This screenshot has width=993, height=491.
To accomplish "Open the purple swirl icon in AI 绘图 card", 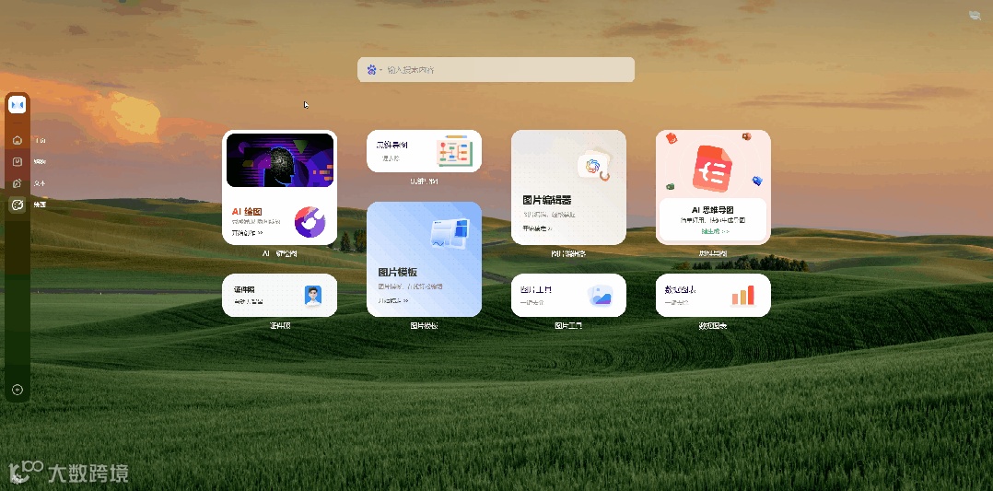I will point(310,222).
